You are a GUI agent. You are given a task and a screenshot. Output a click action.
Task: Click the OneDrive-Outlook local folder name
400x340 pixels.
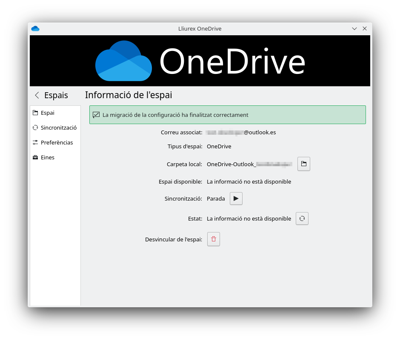249,164
